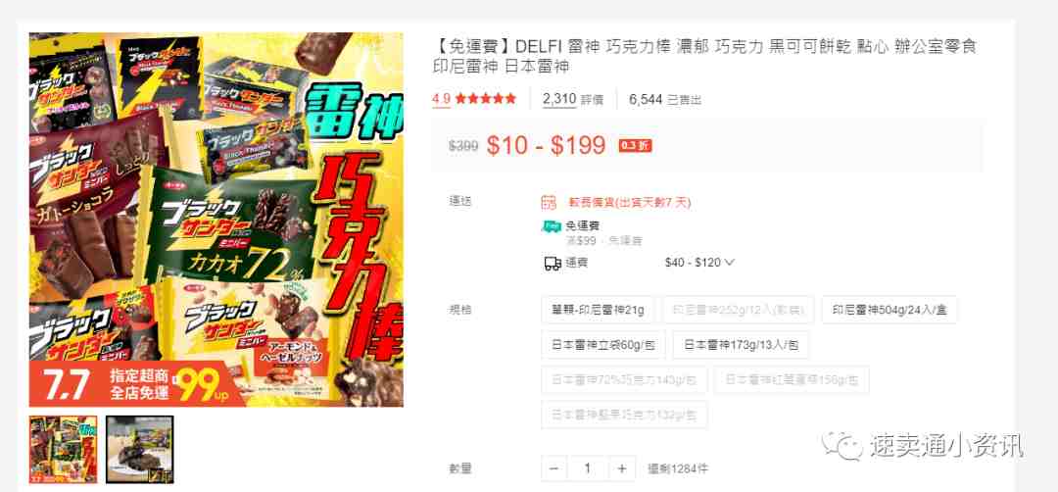This screenshot has width=1058, height=492.
Task: Click into the quantity input field
Action: (x=588, y=468)
